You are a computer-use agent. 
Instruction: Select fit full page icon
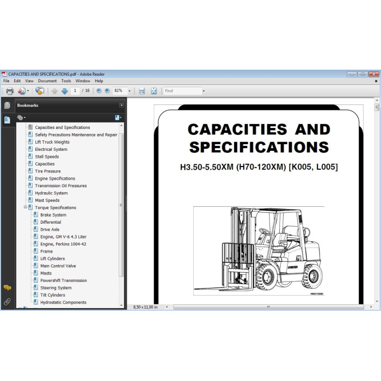click(154, 91)
